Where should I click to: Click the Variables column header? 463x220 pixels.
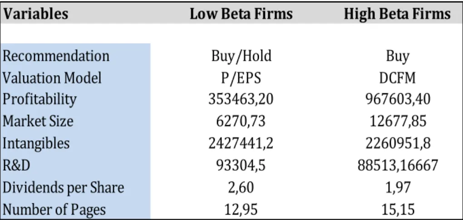coord(35,14)
